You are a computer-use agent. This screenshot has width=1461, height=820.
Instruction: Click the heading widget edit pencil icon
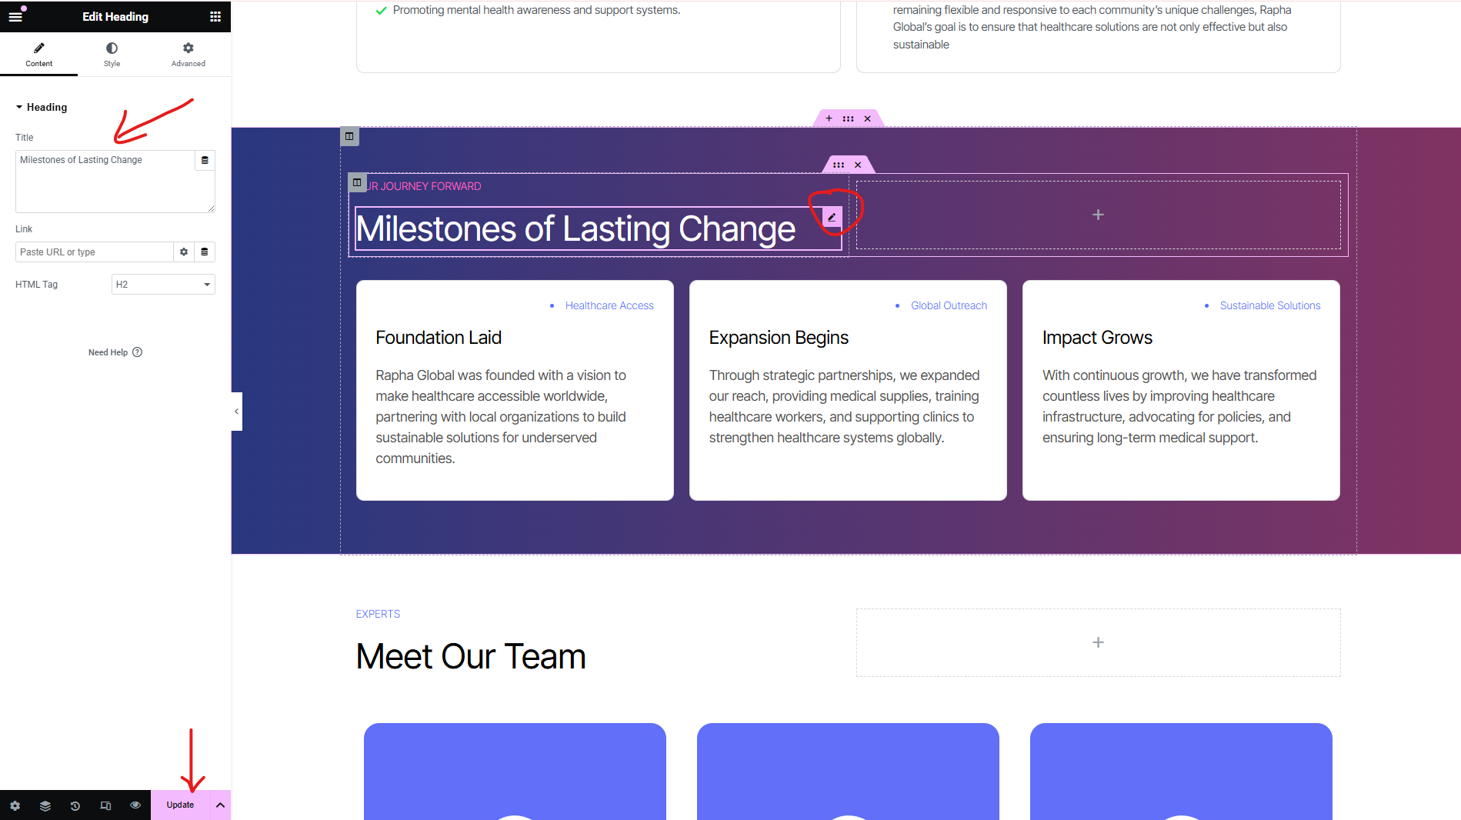[x=832, y=218]
